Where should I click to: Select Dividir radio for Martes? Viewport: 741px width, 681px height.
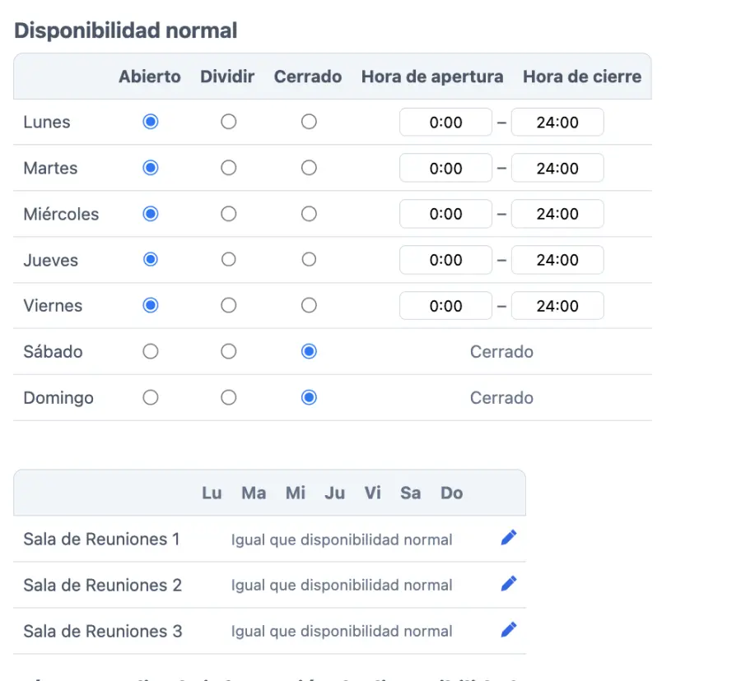coord(229,168)
